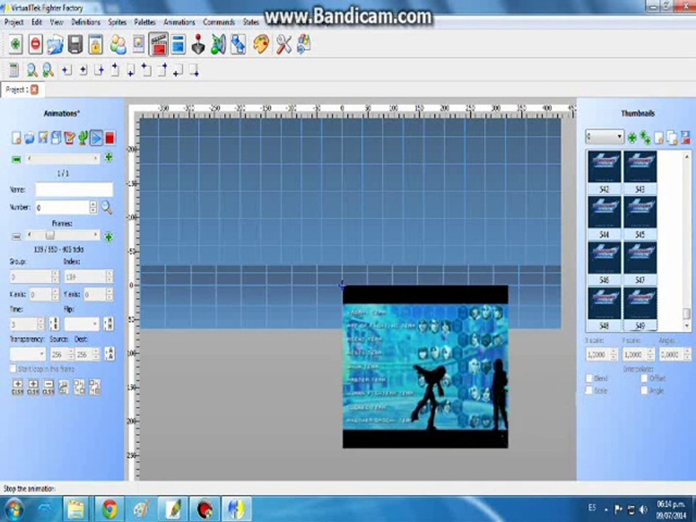The width and height of the screenshot is (696, 522).
Task: Click the Windows Start button
Action: pyautogui.click(x=14, y=509)
